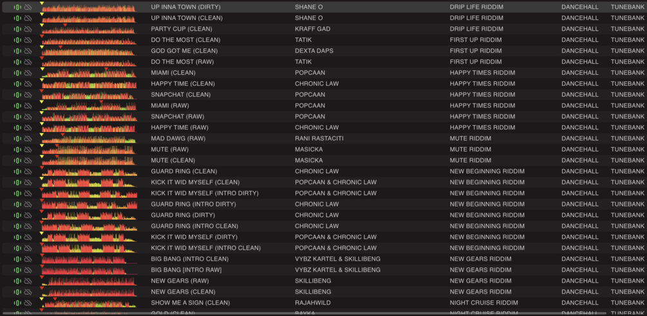
Task: Click the cloud-off icon for HAPPY TIME (CLEAN)
Action: (x=28, y=84)
